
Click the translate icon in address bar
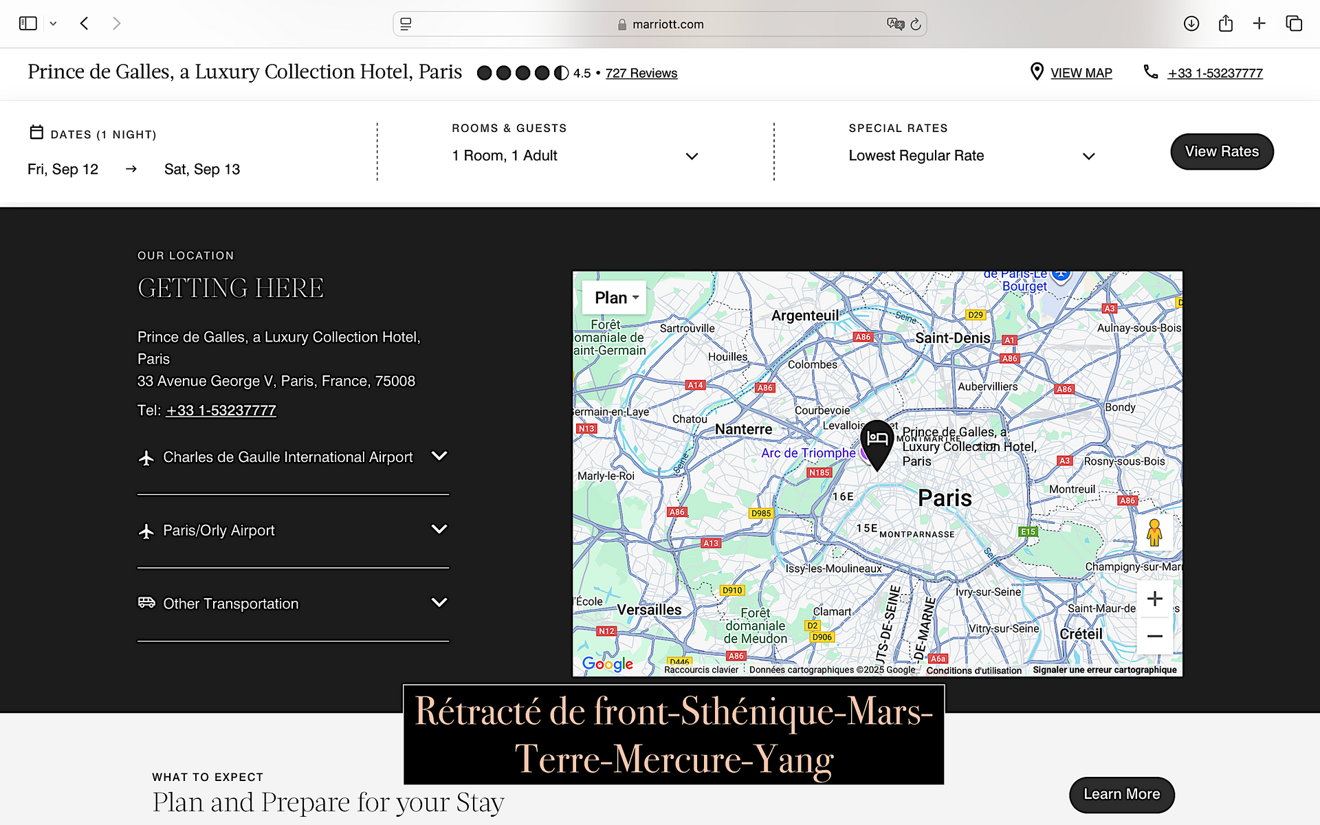[x=894, y=24]
